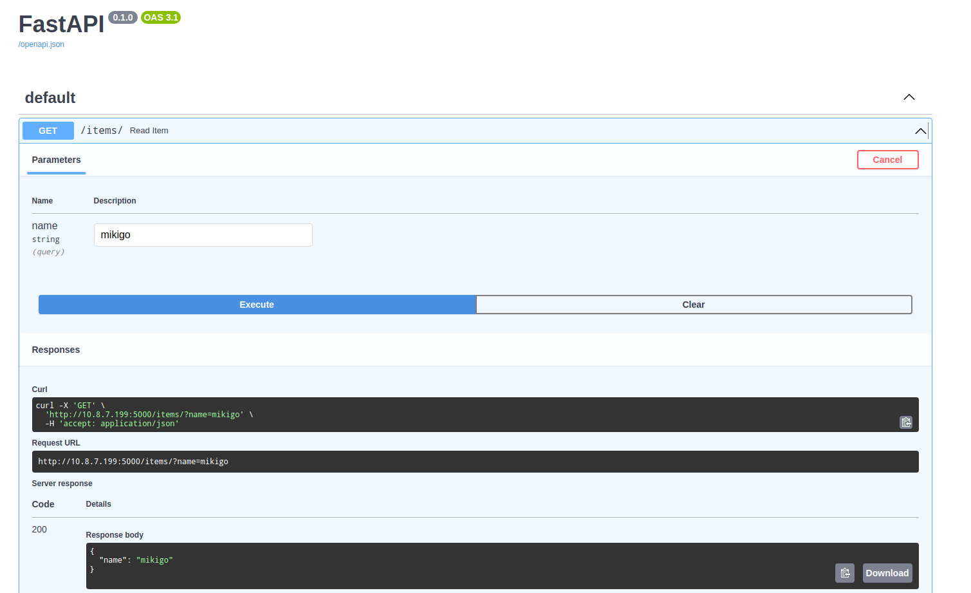Download the response body
Image resolution: width=971 pixels, height=593 pixels.
(887, 573)
